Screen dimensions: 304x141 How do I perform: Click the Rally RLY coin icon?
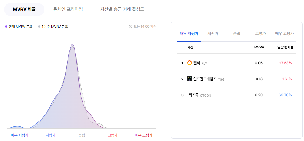tap(189, 63)
